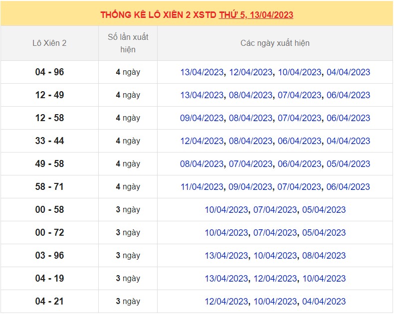Viewport: 394px width, 314px height.
Task: Click the Các ngày xuất hiện column header
Action: 275,43
